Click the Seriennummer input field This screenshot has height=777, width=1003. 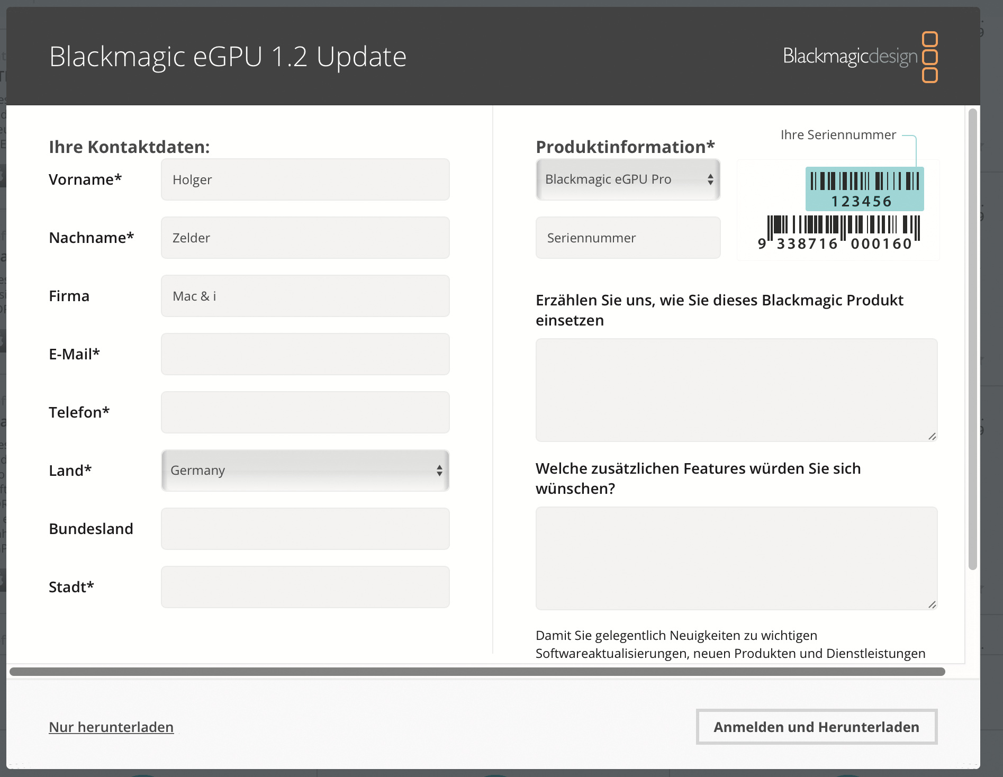pos(628,238)
